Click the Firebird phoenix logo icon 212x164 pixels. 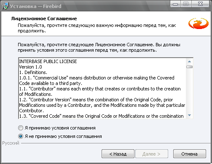pyautogui.click(x=199, y=23)
